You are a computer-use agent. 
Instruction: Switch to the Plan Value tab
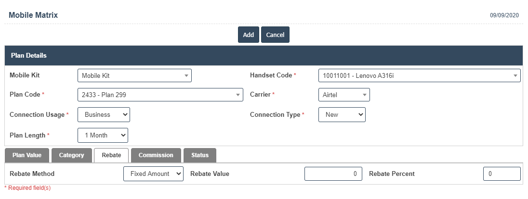click(27, 155)
